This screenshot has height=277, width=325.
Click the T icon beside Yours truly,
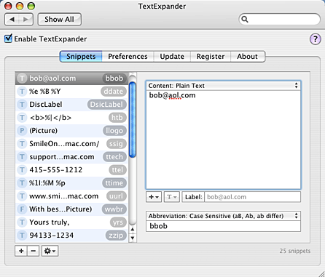22,222
